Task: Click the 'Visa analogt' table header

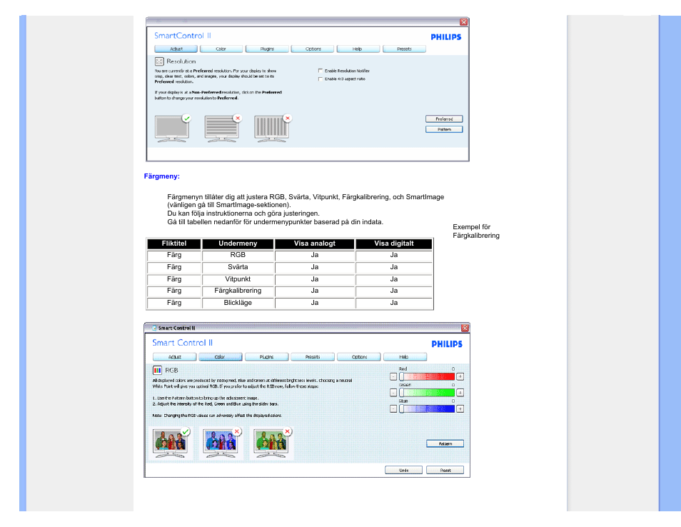Action: pyautogui.click(x=314, y=244)
